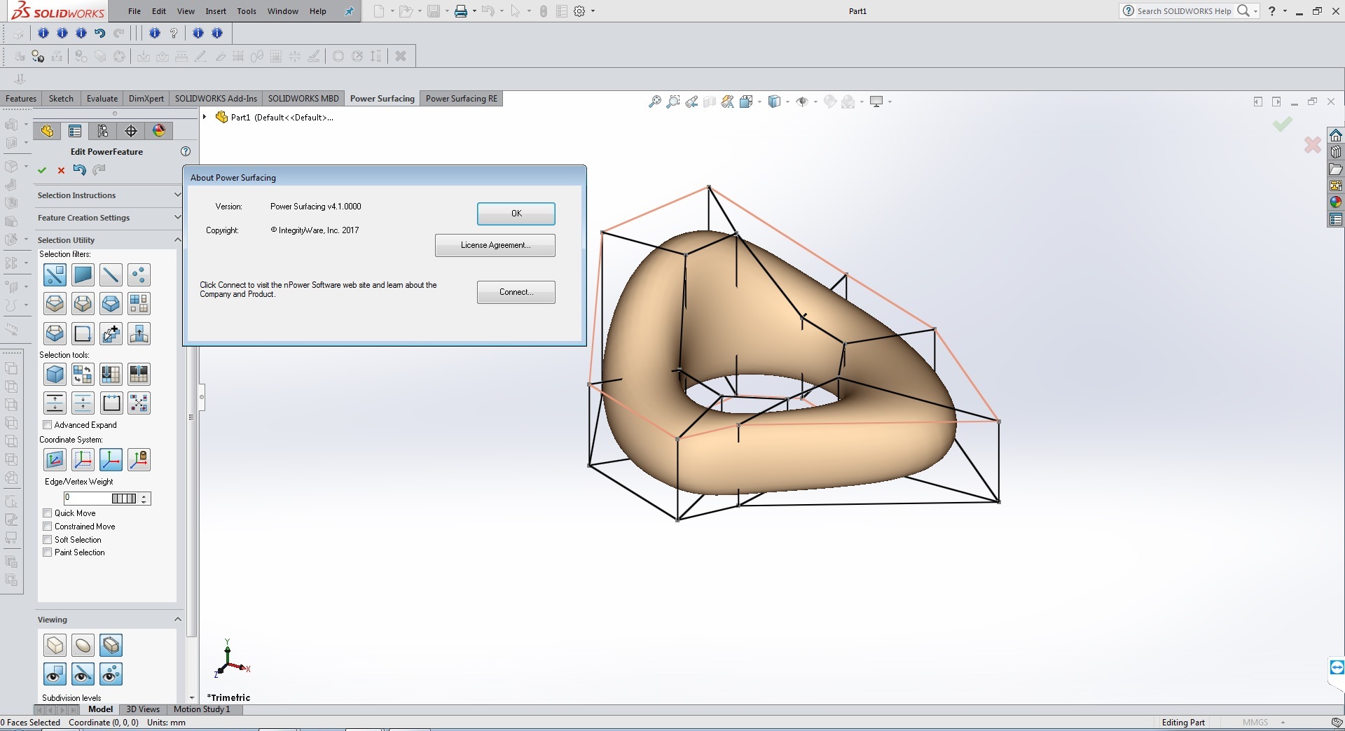Image resolution: width=1345 pixels, height=731 pixels.
Task: Click the scattered-points selection tool icon
Action: (139, 403)
